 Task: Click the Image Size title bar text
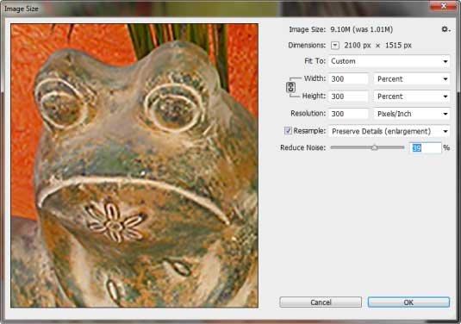point(22,9)
